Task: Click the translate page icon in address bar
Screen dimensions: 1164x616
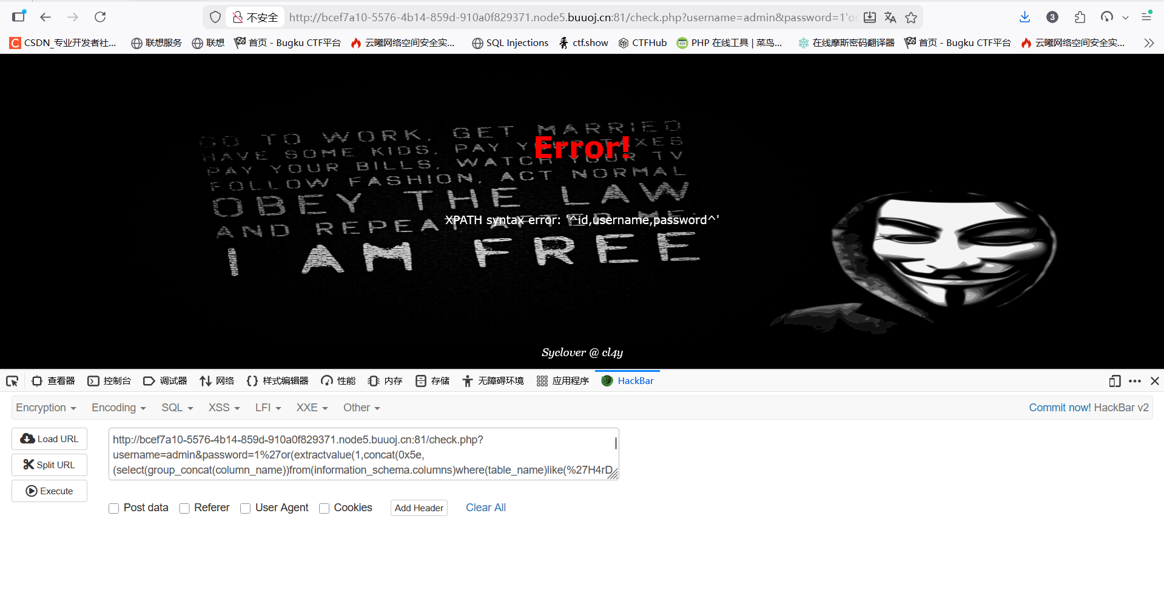Action: 890,18
